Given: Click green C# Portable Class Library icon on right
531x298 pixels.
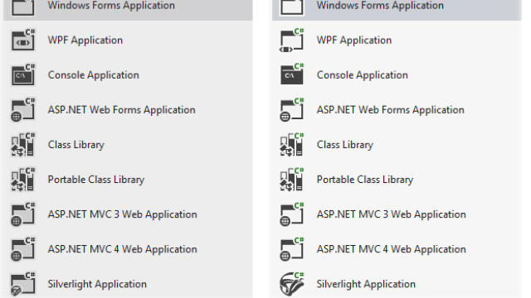Looking at the screenshot, I should tap(291, 179).
